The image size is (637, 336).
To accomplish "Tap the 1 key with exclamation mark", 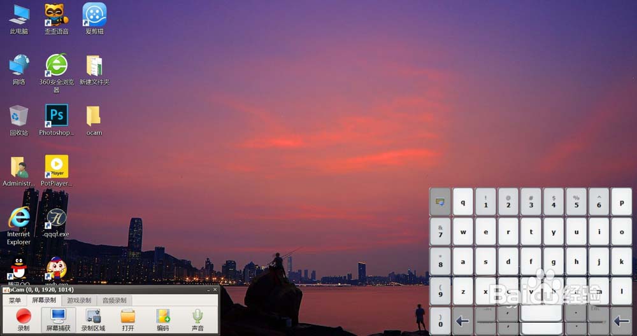I will click(485, 202).
